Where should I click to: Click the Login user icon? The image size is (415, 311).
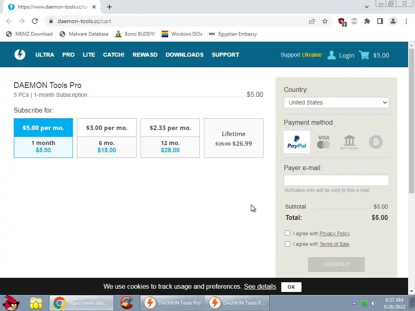coord(332,55)
